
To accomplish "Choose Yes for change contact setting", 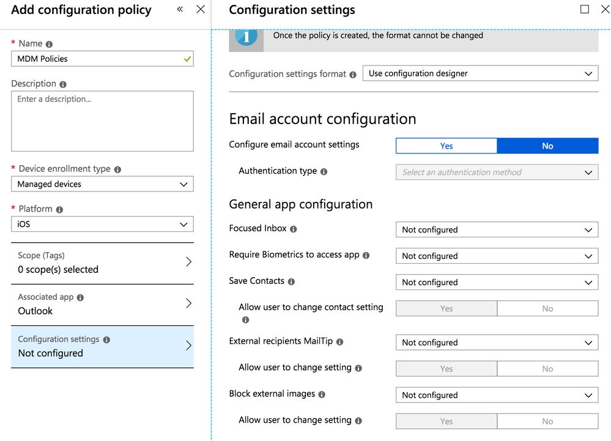I will (446, 308).
